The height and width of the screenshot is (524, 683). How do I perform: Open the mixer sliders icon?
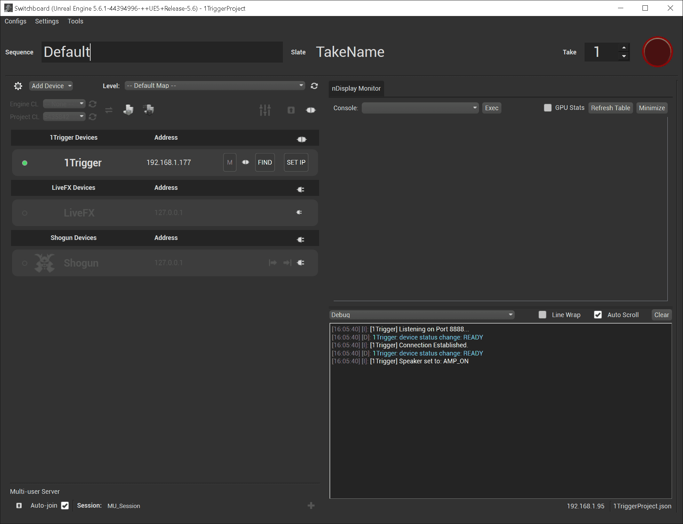(x=265, y=110)
